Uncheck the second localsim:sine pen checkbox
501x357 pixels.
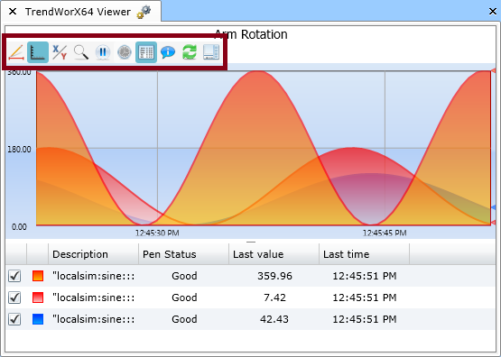coord(14,297)
